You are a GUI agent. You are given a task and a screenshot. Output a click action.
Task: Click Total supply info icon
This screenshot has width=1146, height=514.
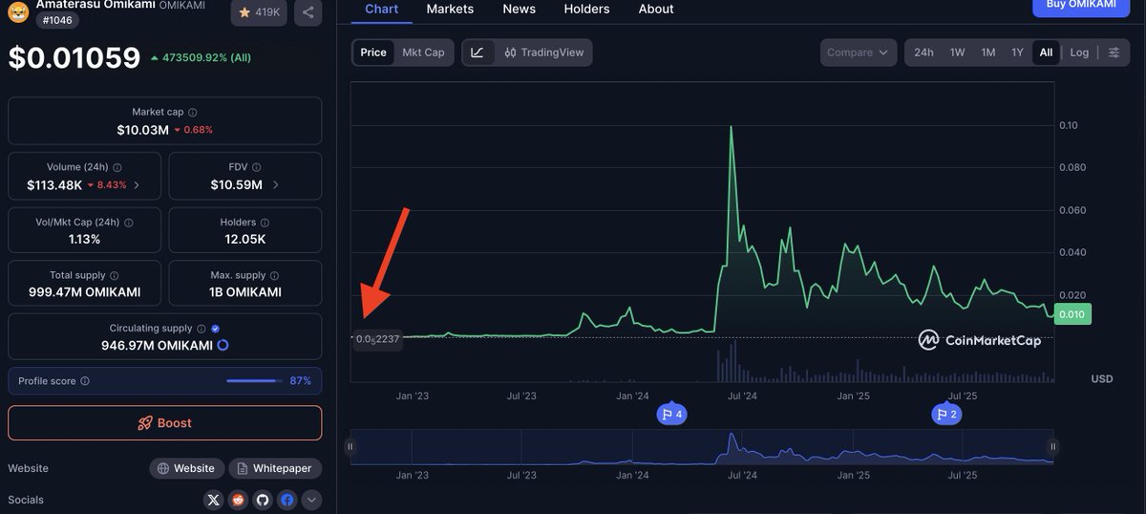pos(115,276)
